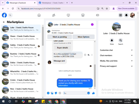Screen dimensions: 139x104
Task: Click More Options button
Action: [x=83, y=37]
